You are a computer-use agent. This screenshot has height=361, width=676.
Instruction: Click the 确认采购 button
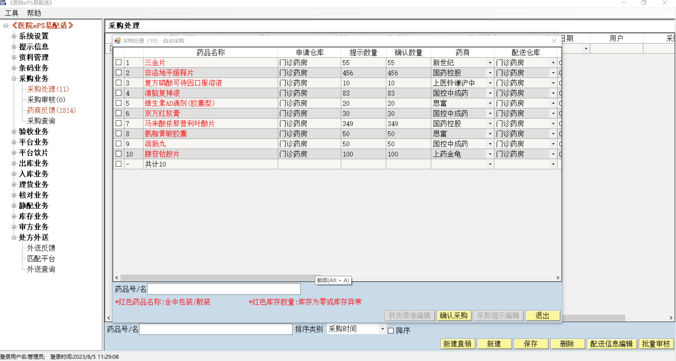tap(454, 315)
